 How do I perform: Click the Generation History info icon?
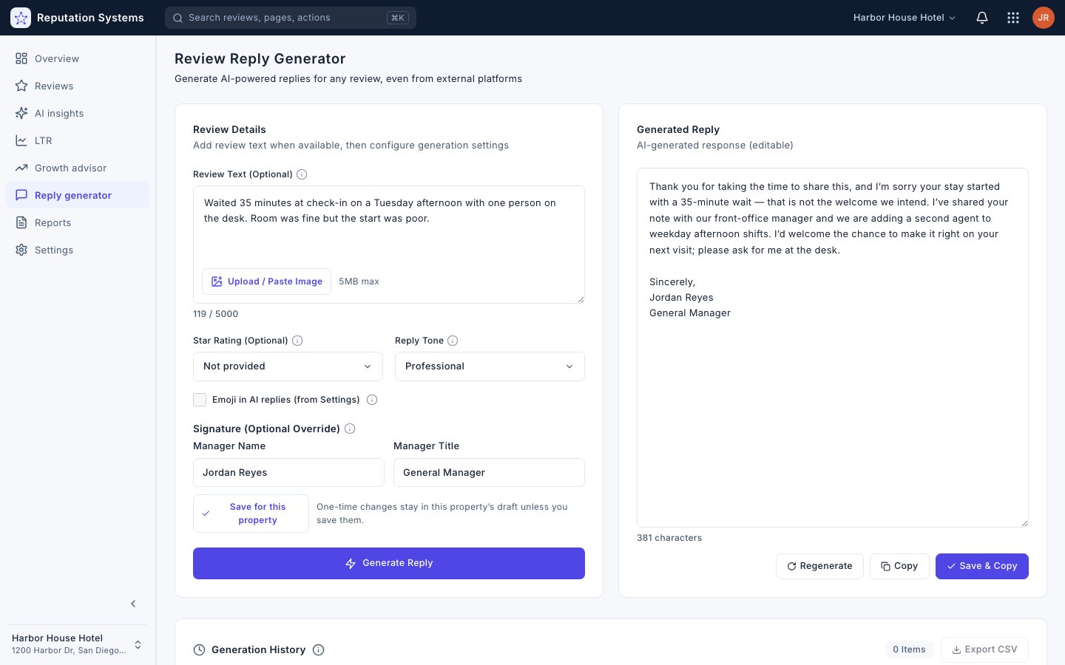click(x=319, y=650)
